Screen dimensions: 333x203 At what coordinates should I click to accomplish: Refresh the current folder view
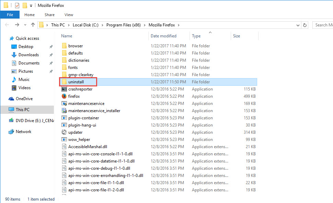(305, 25)
